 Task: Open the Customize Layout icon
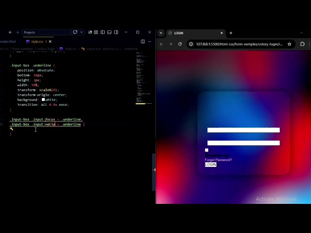click(96, 33)
